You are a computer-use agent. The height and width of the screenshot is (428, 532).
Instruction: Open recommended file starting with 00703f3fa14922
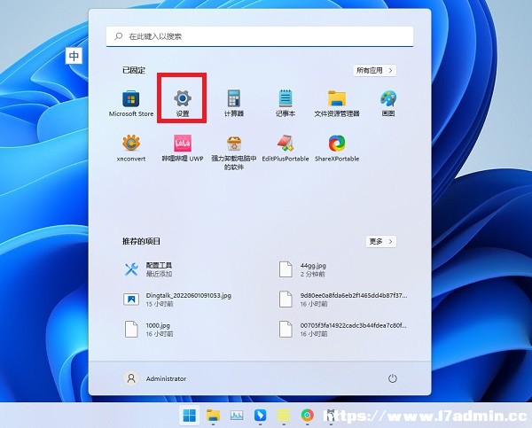pos(343,329)
